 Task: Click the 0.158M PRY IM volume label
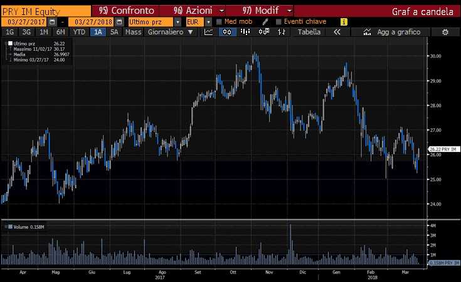444,263
